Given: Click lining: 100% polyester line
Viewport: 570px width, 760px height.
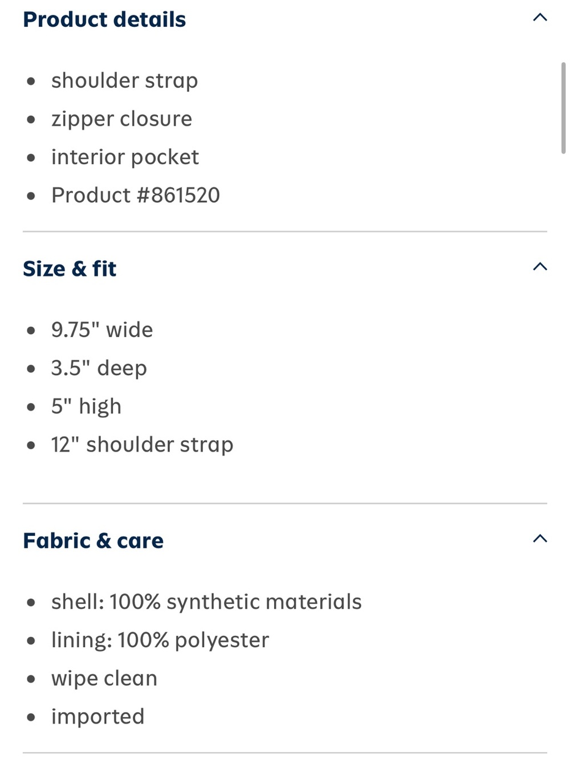Looking at the screenshot, I should [160, 640].
